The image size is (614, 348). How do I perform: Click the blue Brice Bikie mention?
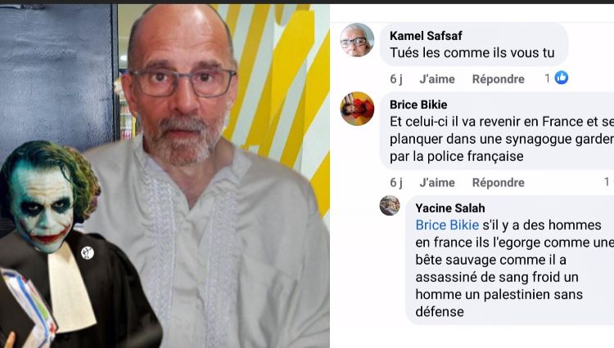(x=447, y=225)
